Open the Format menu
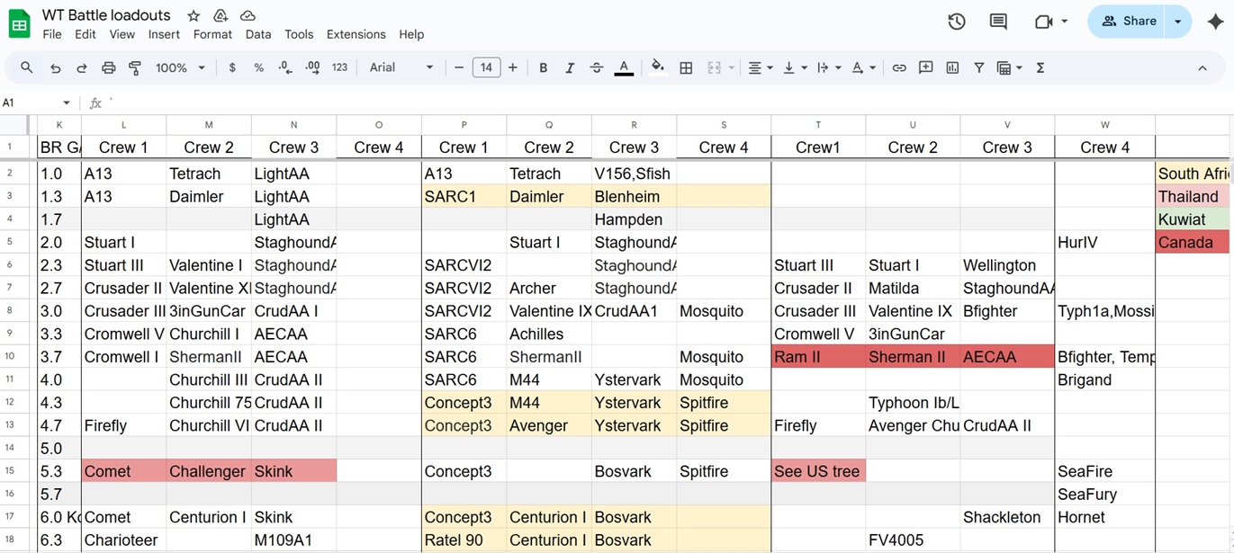The width and height of the screenshot is (1234, 553). (212, 34)
